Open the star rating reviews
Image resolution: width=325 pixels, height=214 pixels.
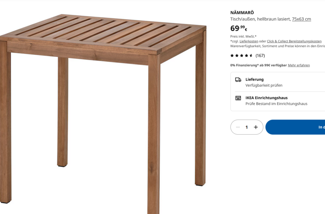coord(241,56)
